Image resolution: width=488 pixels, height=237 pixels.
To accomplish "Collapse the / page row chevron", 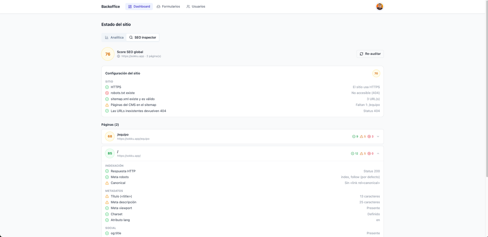I will [x=378, y=154].
